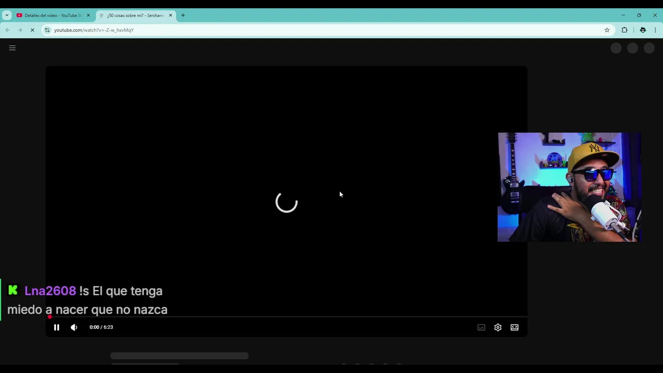The height and width of the screenshot is (373, 663).
Task: Open Chrome profile avatar icon
Action: tap(643, 30)
